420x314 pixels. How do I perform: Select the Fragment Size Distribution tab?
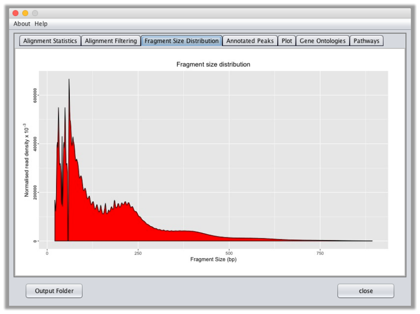181,41
